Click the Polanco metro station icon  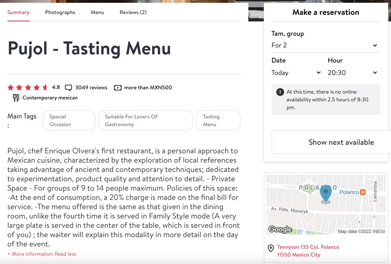click(x=363, y=192)
